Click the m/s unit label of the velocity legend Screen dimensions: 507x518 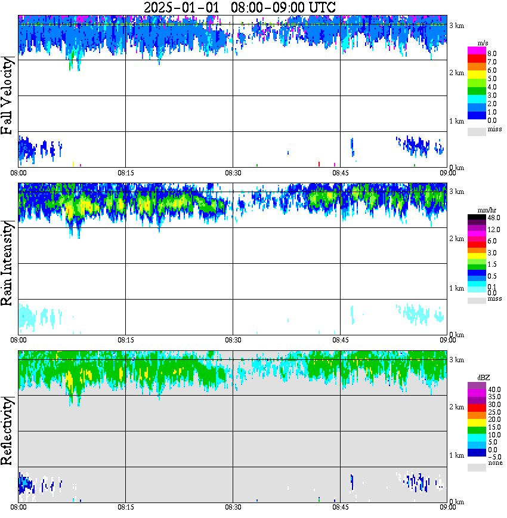[483, 44]
